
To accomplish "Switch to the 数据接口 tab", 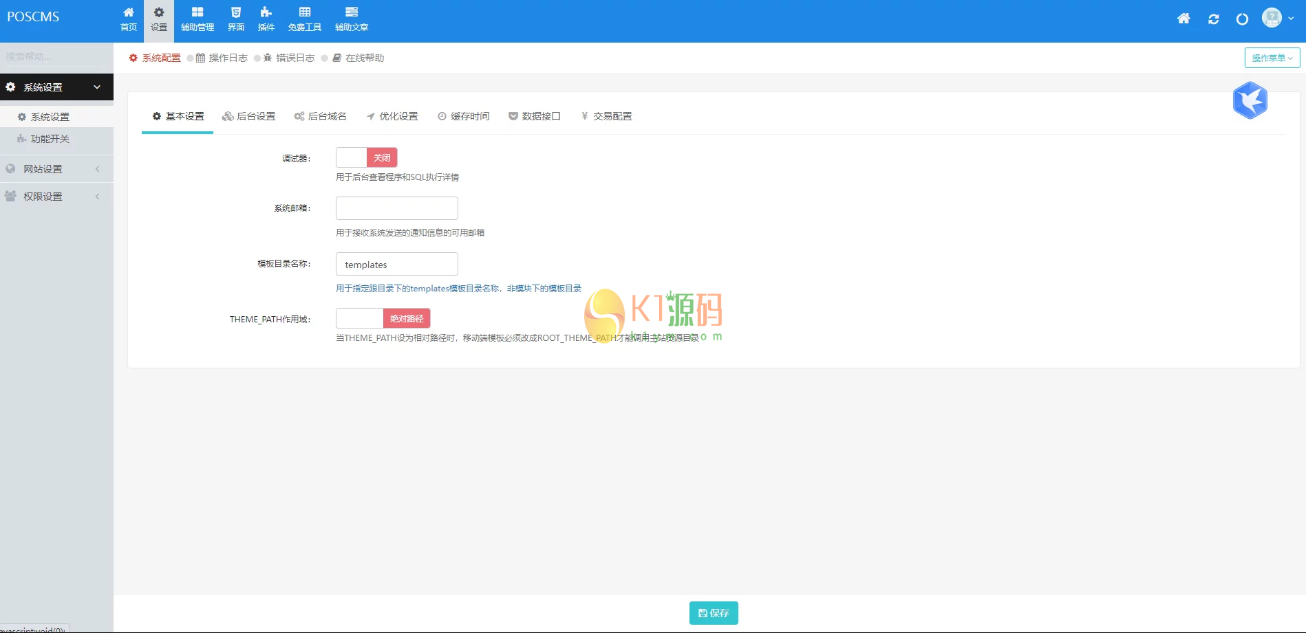I will (x=534, y=116).
